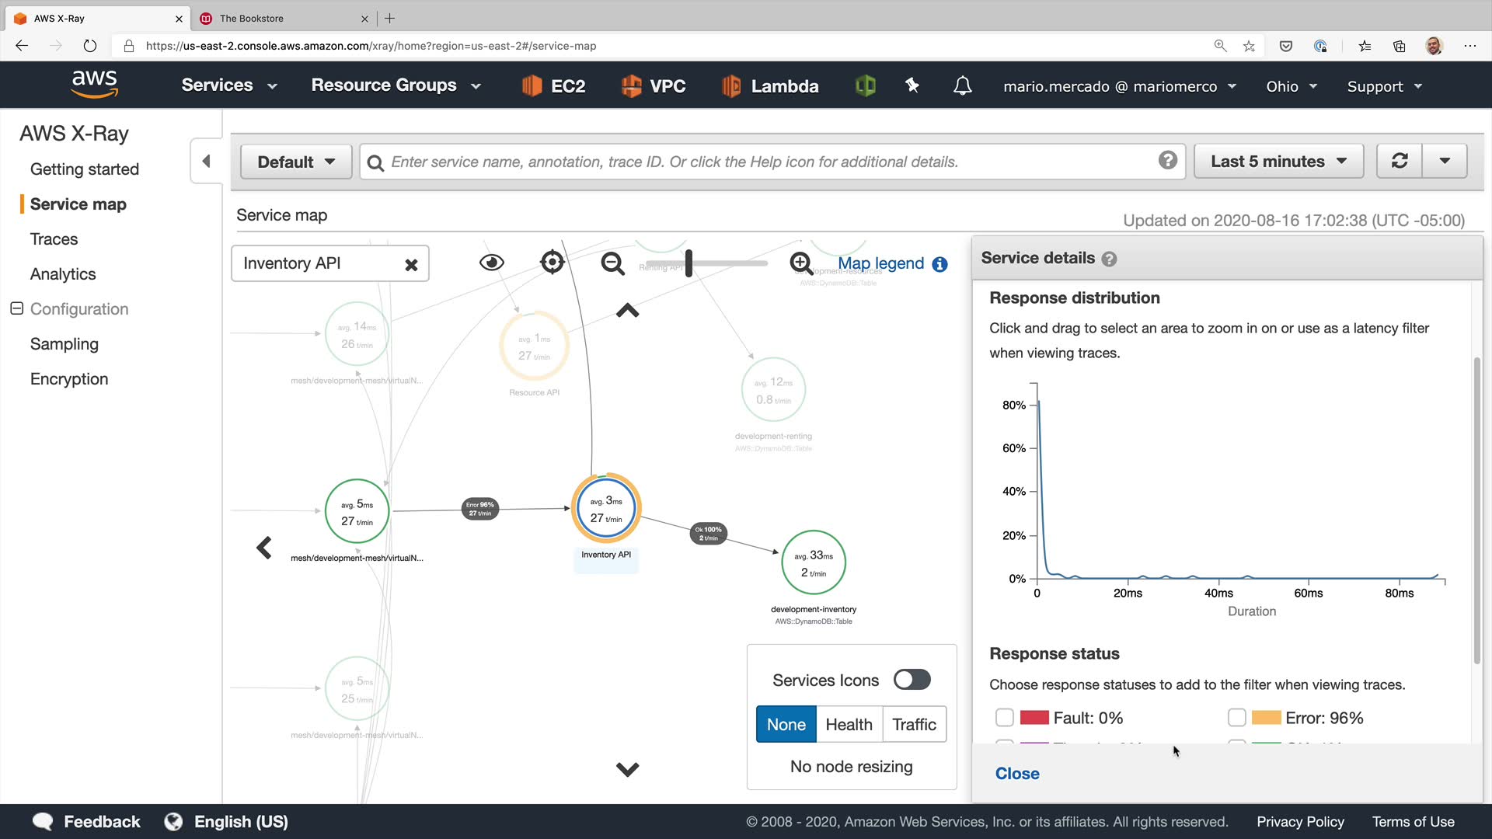This screenshot has width=1492, height=839.
Task: Open Traces in the sidebar
Action: tap(54, 239)
